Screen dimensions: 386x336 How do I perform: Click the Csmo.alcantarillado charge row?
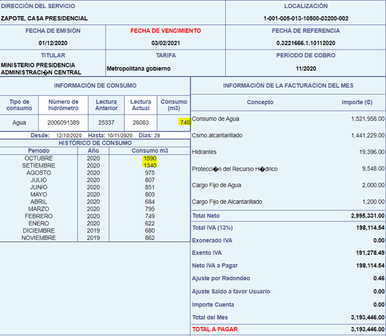(288, 135)
